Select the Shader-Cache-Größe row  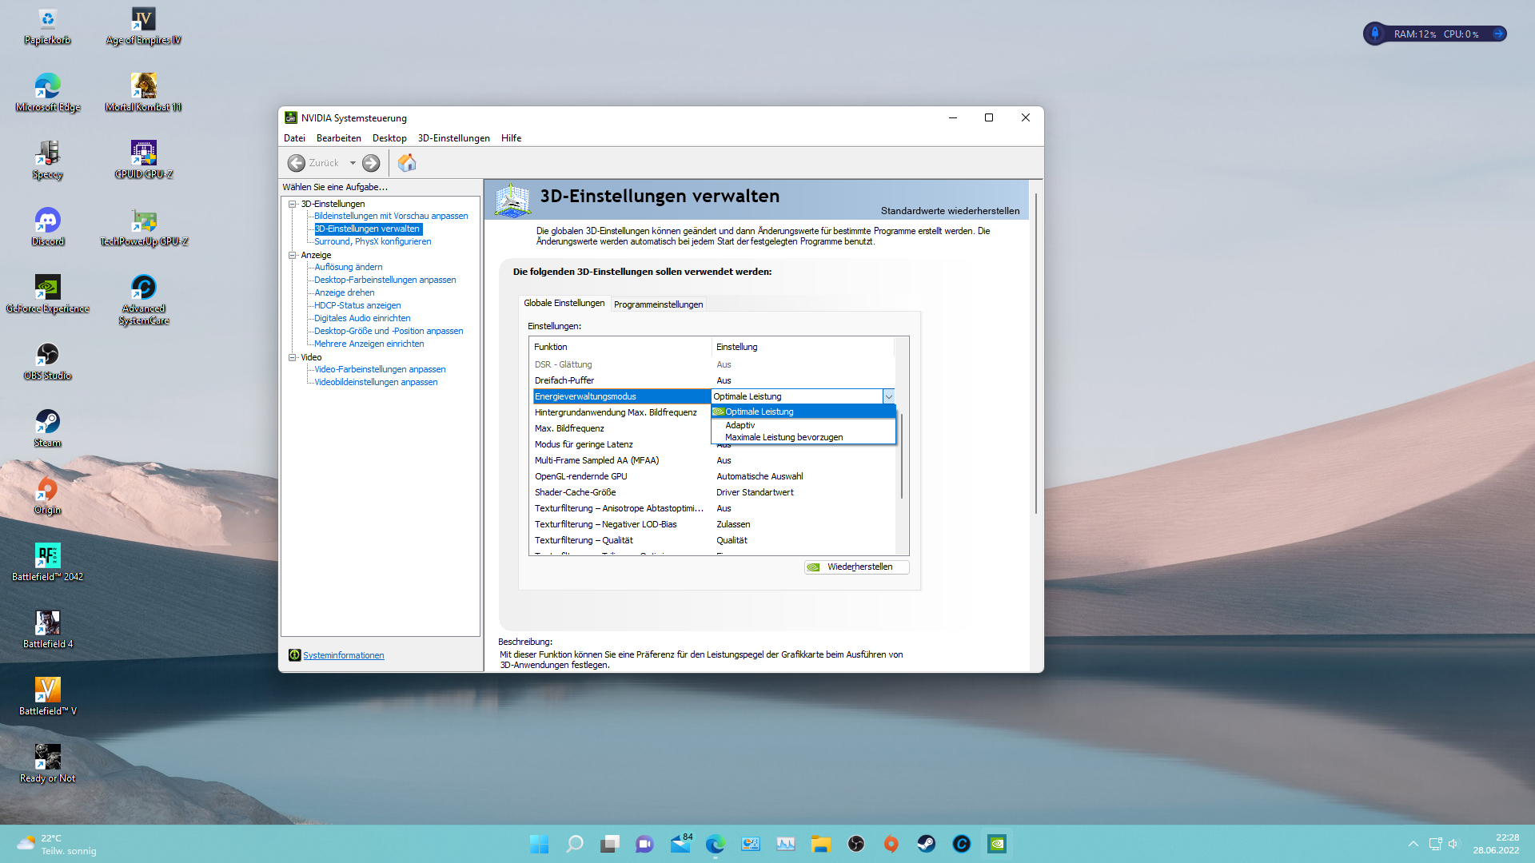[713, 492]
